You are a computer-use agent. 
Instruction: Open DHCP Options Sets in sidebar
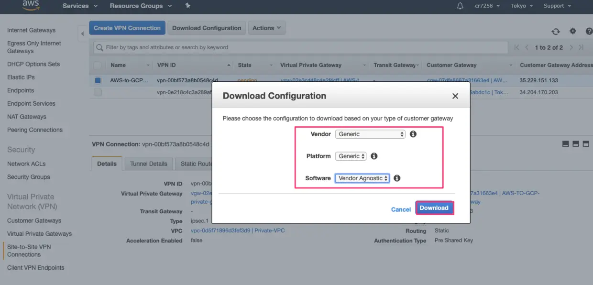pyautogui.click(x=33, y=64)
